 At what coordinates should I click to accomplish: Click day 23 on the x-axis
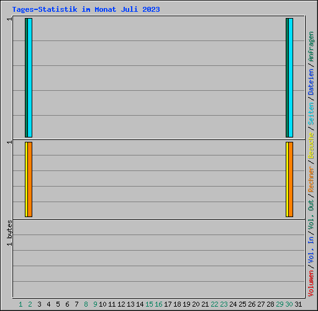224,304
